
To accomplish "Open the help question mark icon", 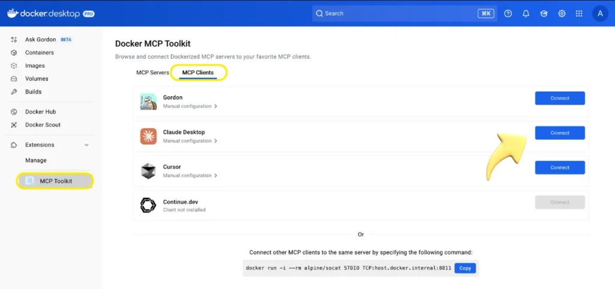I will point(508,13).
